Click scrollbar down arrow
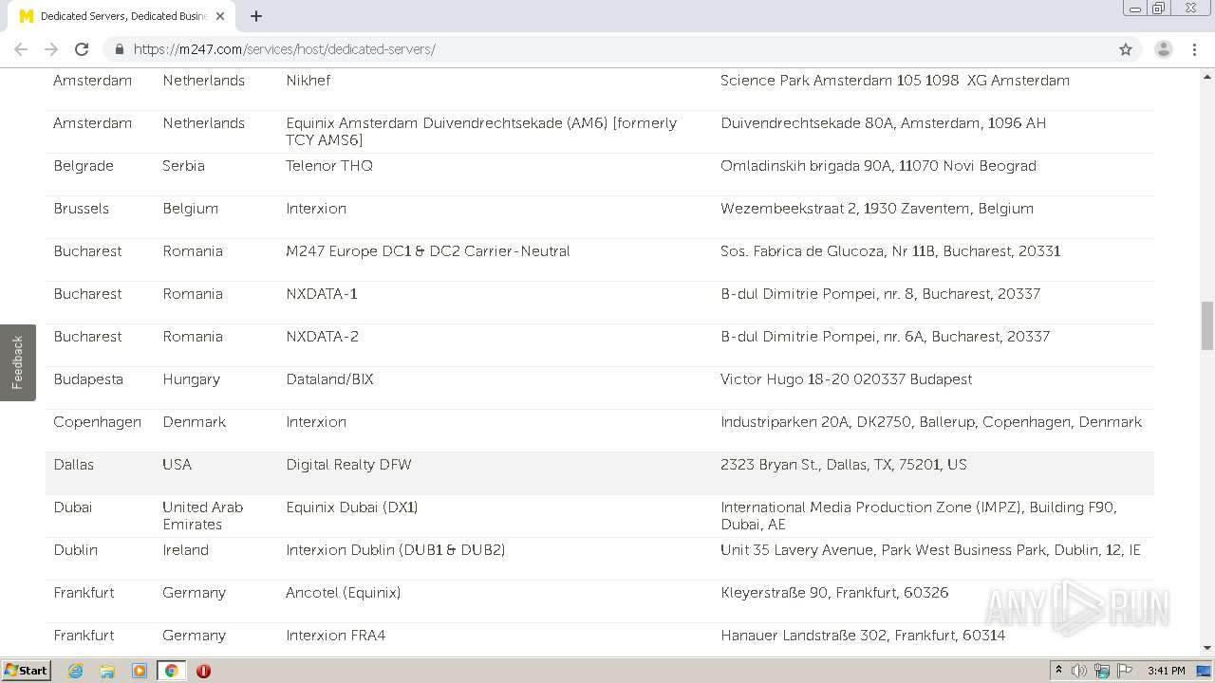This screenshot has width=1215, height=683. coord(1207,649)
